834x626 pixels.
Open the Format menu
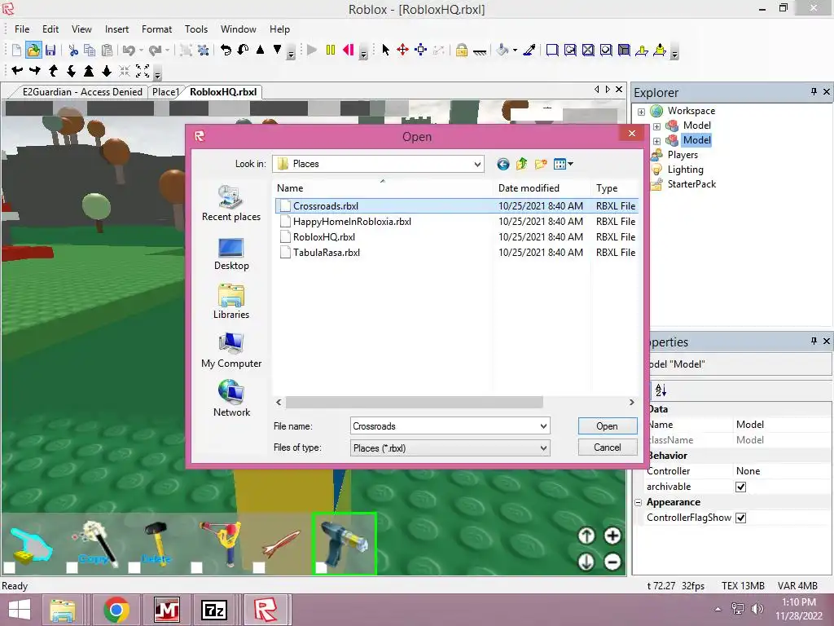(156, 29)
